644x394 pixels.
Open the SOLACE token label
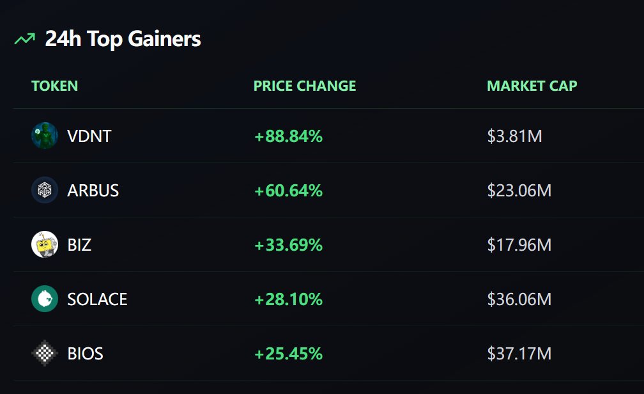pyautogui.click(x=97, y=299)
